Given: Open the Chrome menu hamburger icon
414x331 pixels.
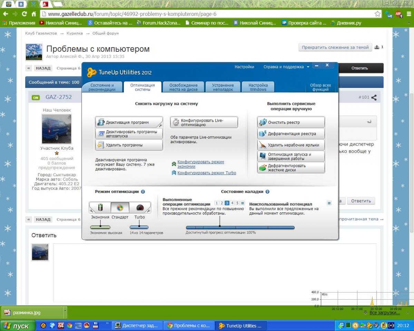Looking at the screenshot, I should click(x=408, y=14).
